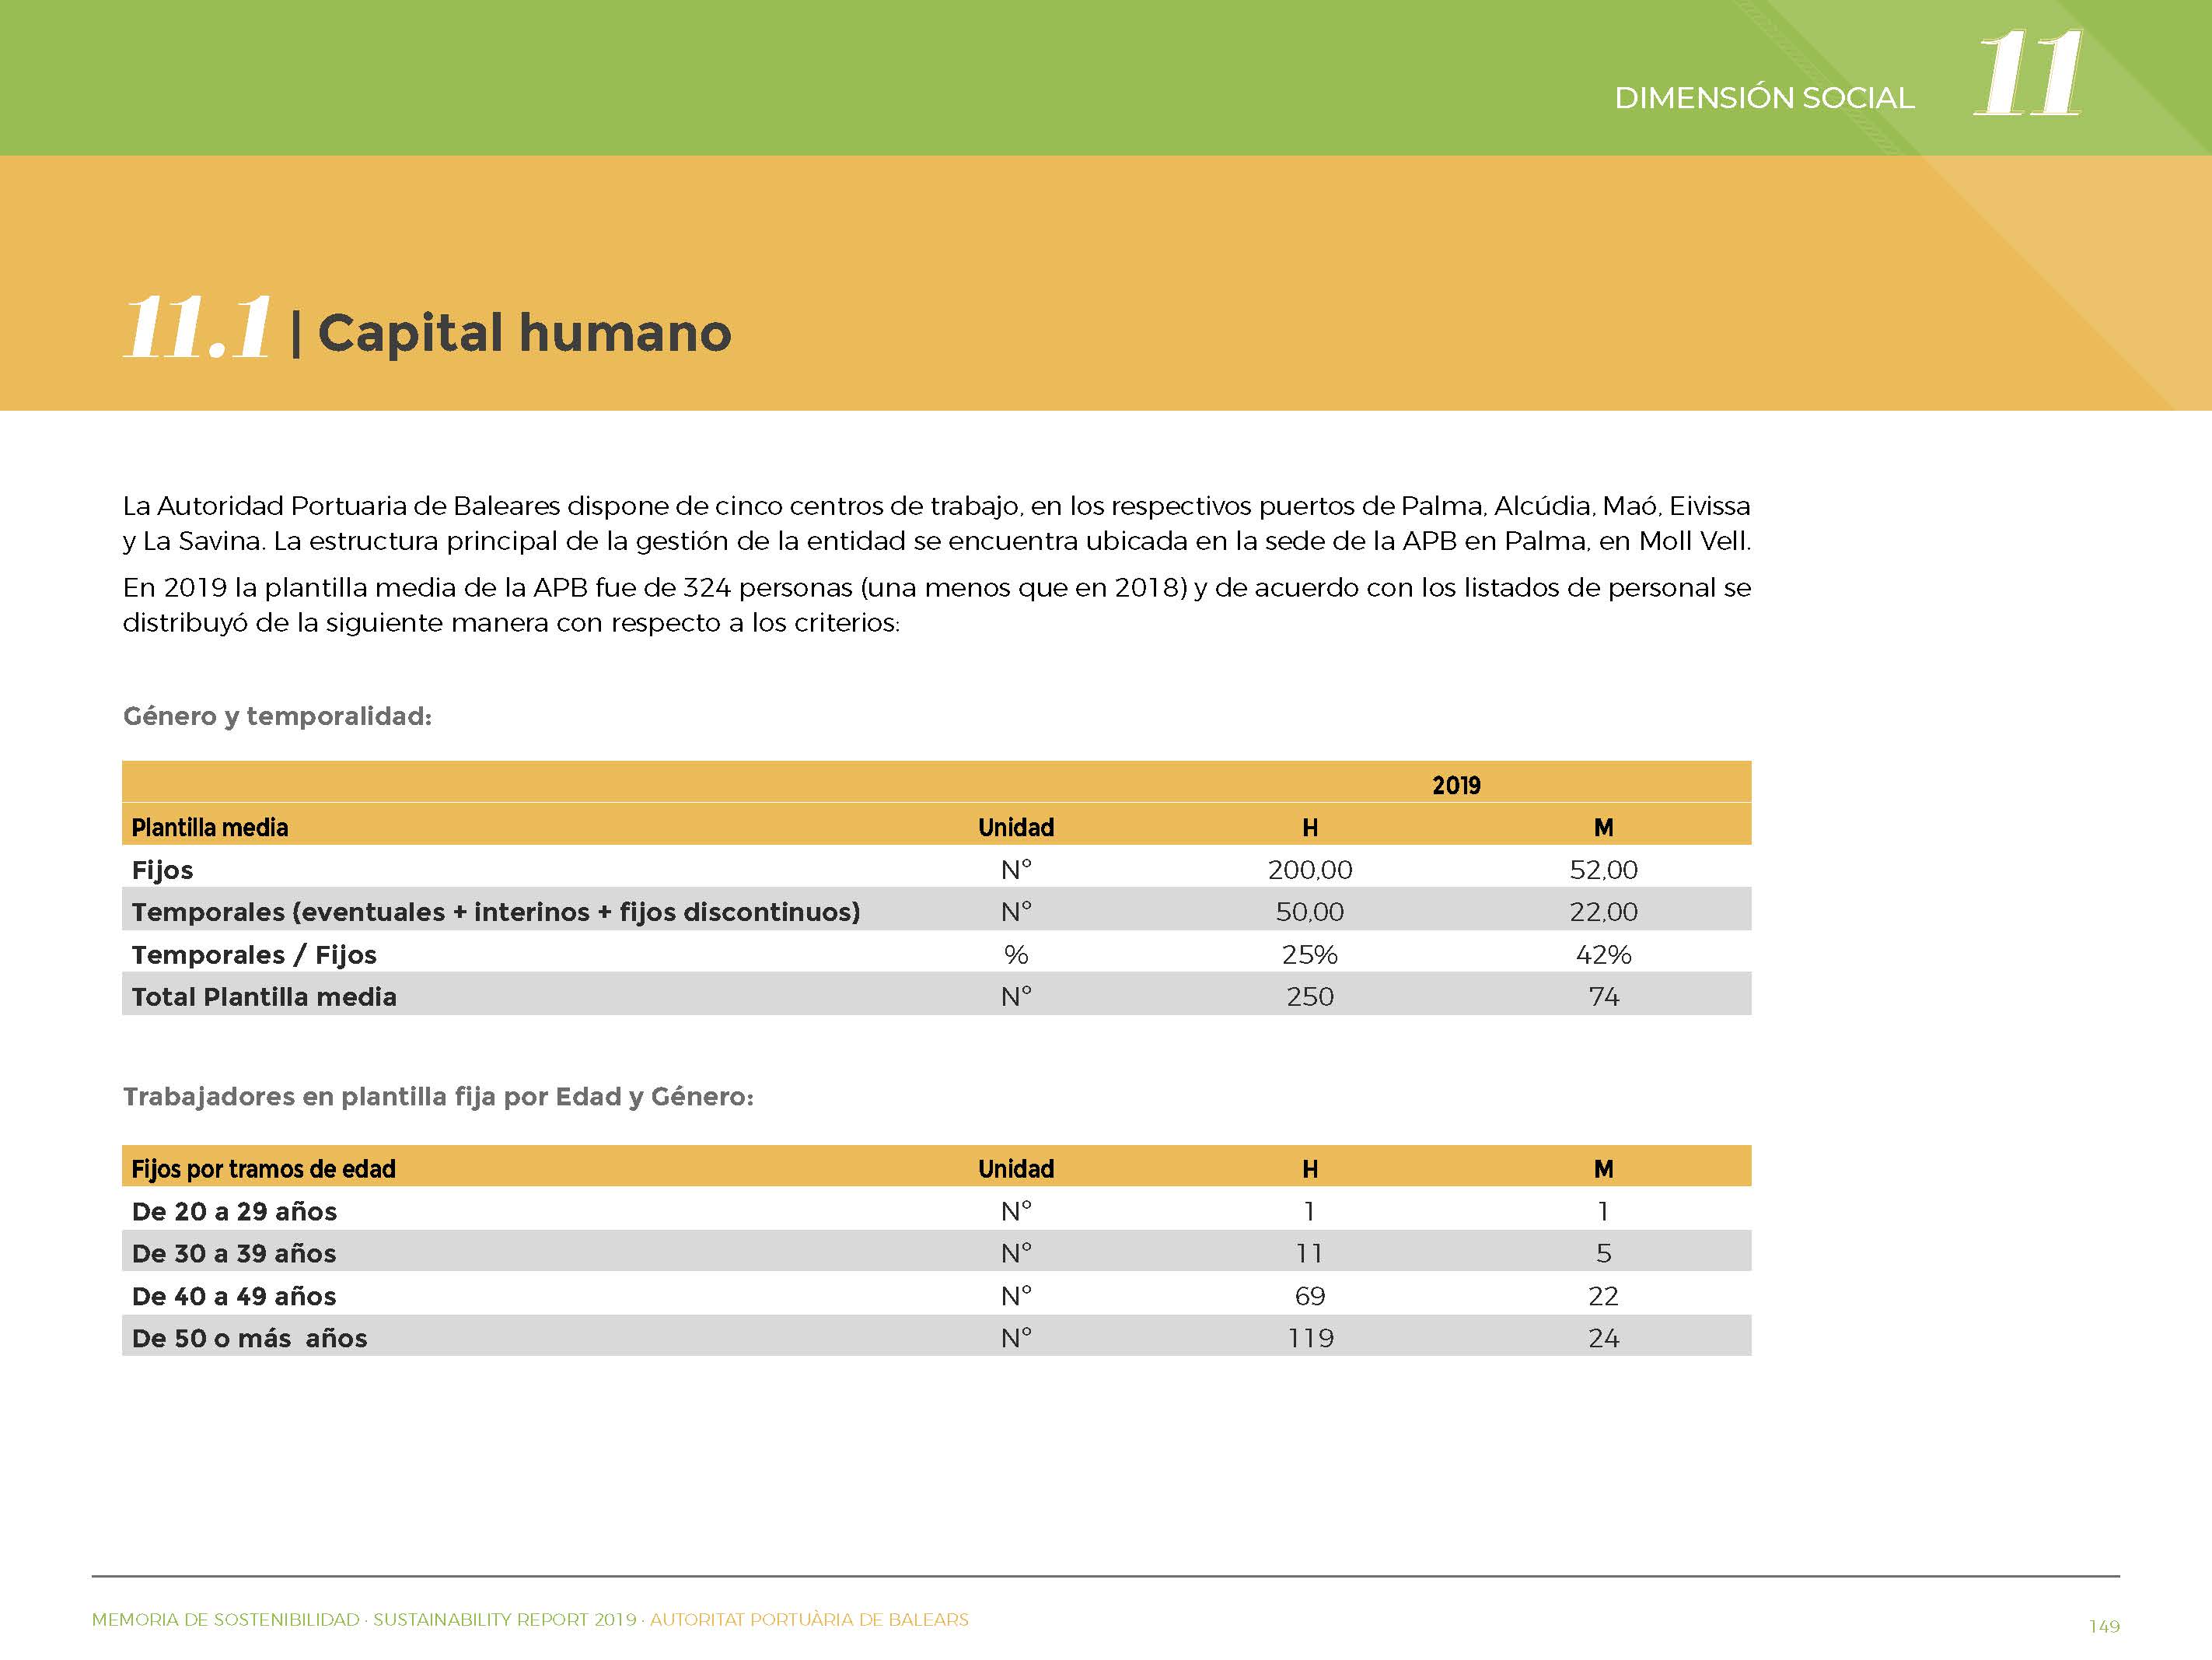The width and height of the screenshot is (2212, 1660).
Task: Select 'Trabajadores en plantilla fija por Edad y Género:' subtitle
Action: point(438,1097)
